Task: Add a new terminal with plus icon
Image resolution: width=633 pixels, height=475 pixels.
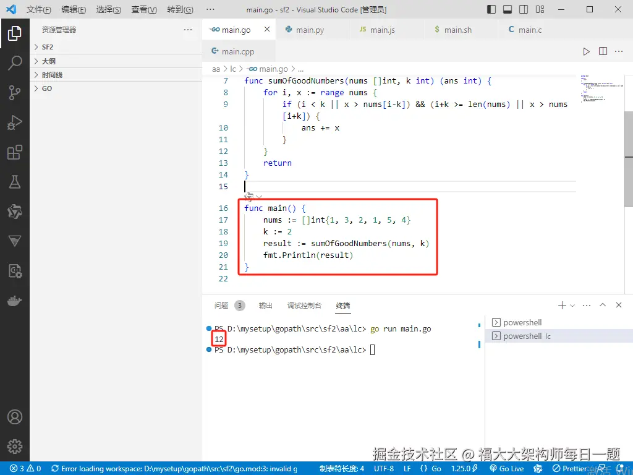Action: tap(561, 306)
